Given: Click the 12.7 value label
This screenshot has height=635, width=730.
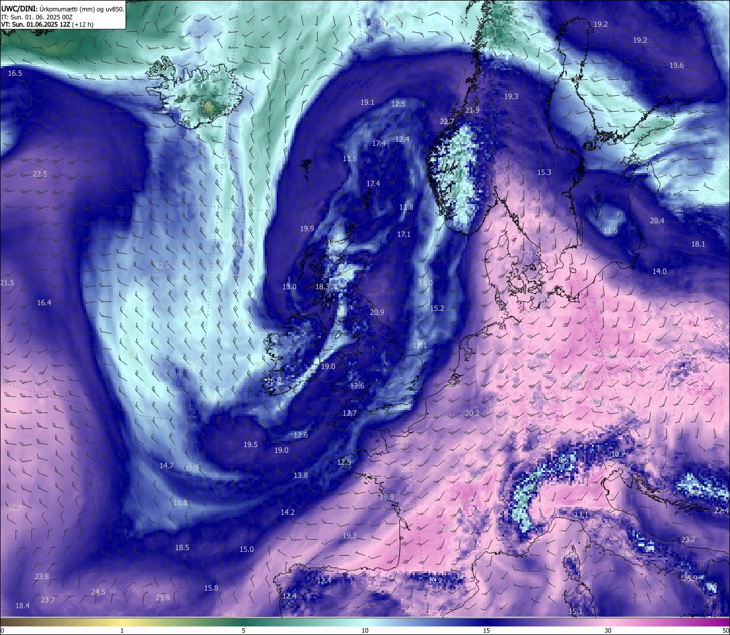Looking at the screenshot, I should [350, 413].
